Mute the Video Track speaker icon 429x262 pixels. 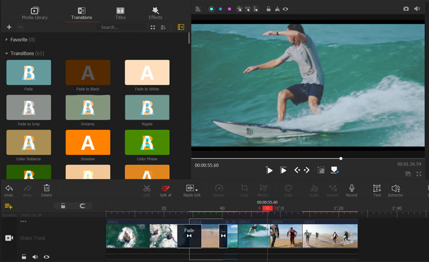35,257
